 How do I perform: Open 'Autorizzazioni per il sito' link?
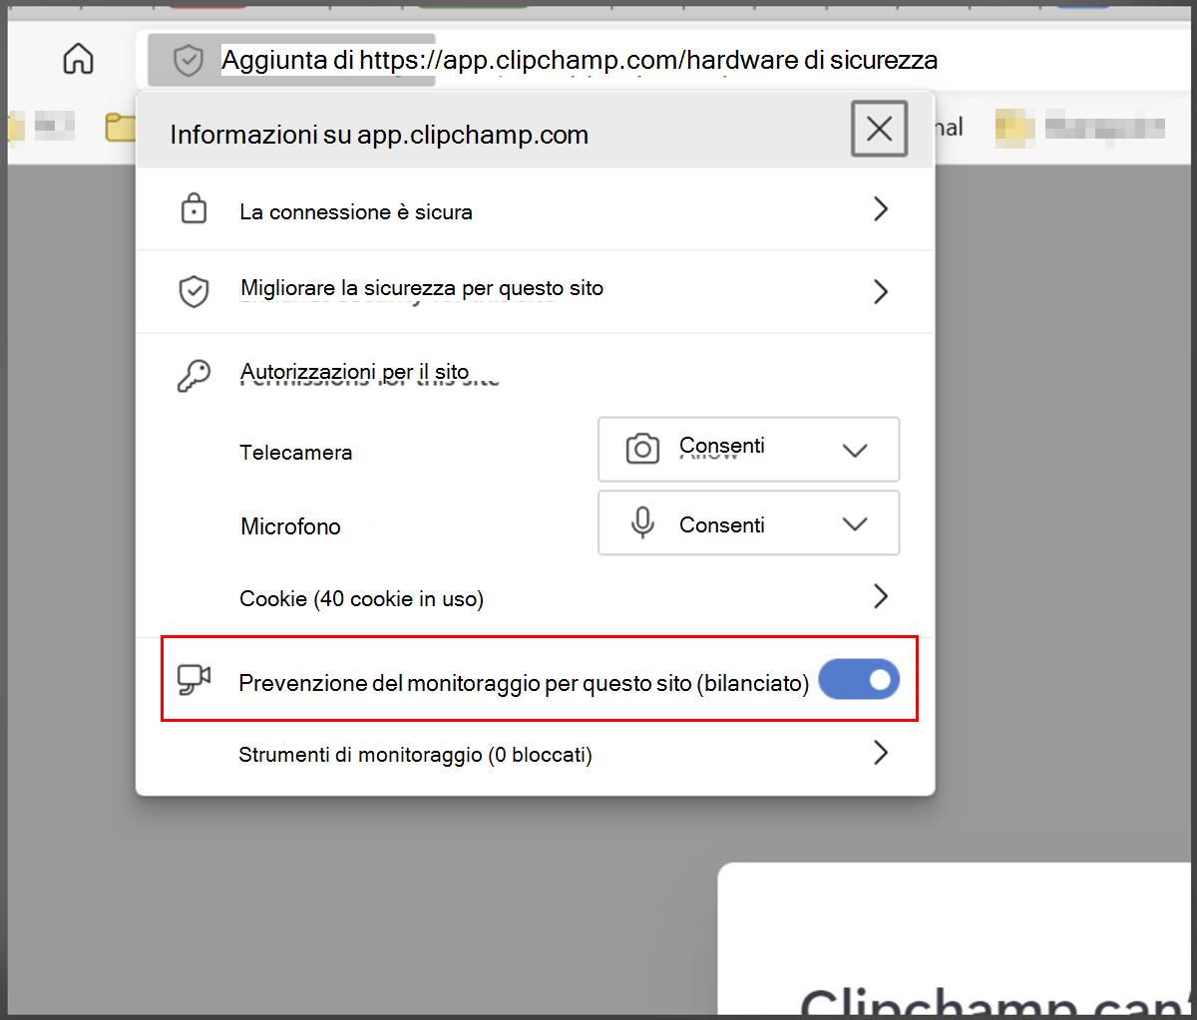tap(354, 372)
